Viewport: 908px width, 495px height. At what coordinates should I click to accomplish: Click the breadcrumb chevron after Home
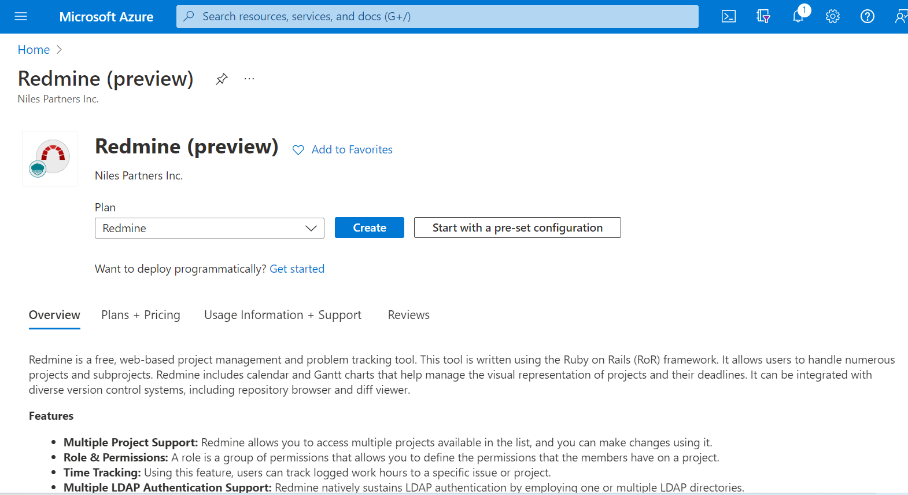59,50
